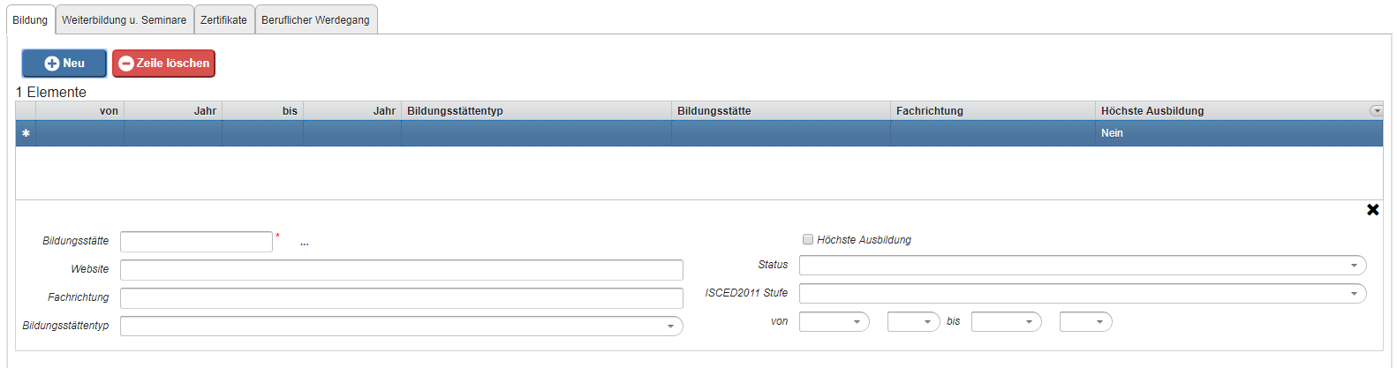Viewport: 1397px width, 368px height.
Task: Open the first bis dropdown
Action: 1028,322
